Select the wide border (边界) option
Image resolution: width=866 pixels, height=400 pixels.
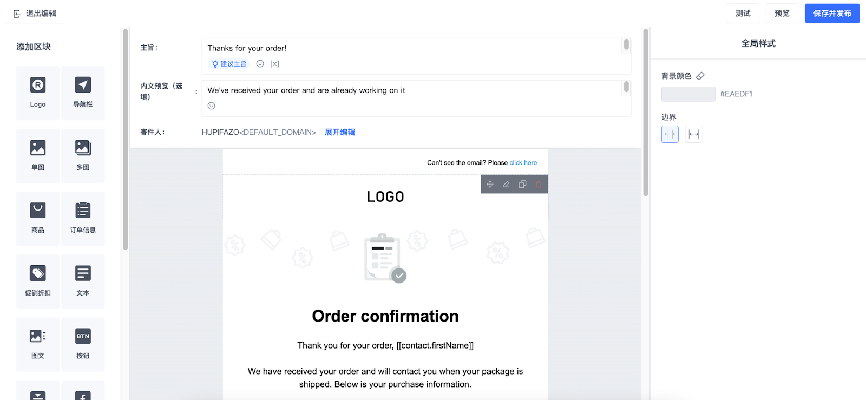pos(694,134)
